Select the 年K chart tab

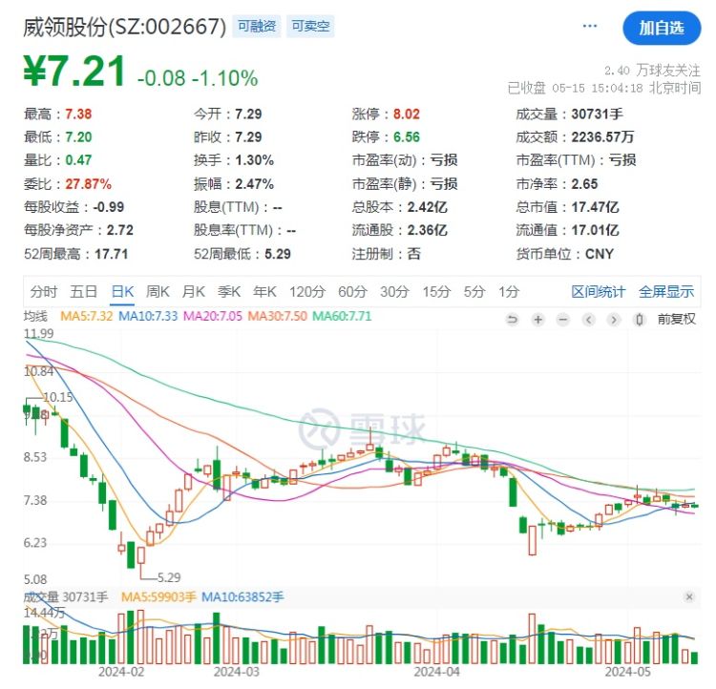coord(264,291)
